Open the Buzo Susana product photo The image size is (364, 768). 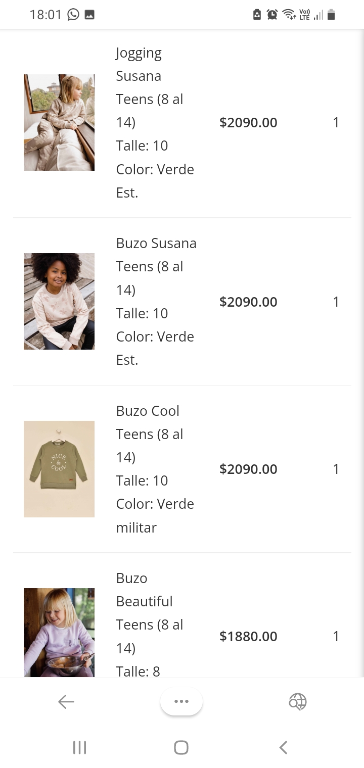click(x=59, y=301)
